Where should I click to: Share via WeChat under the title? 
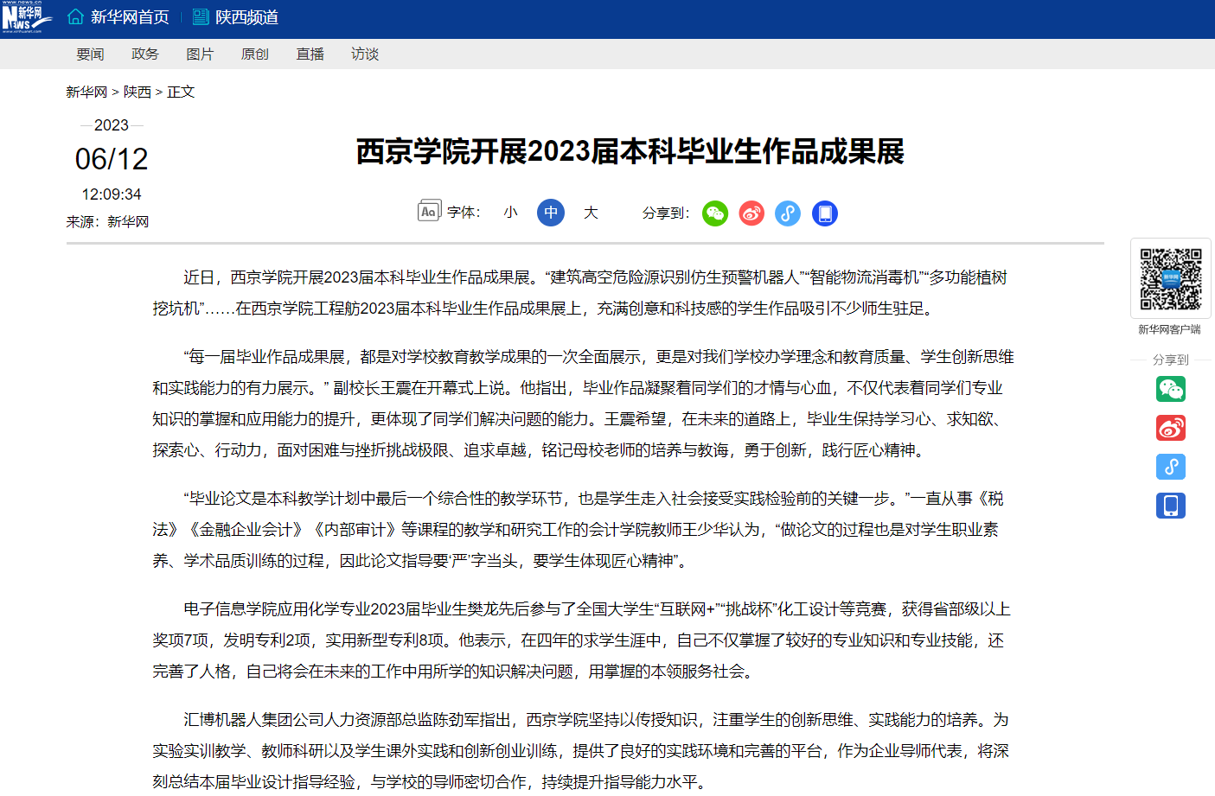pyautogui.click(x=715, y=213)
